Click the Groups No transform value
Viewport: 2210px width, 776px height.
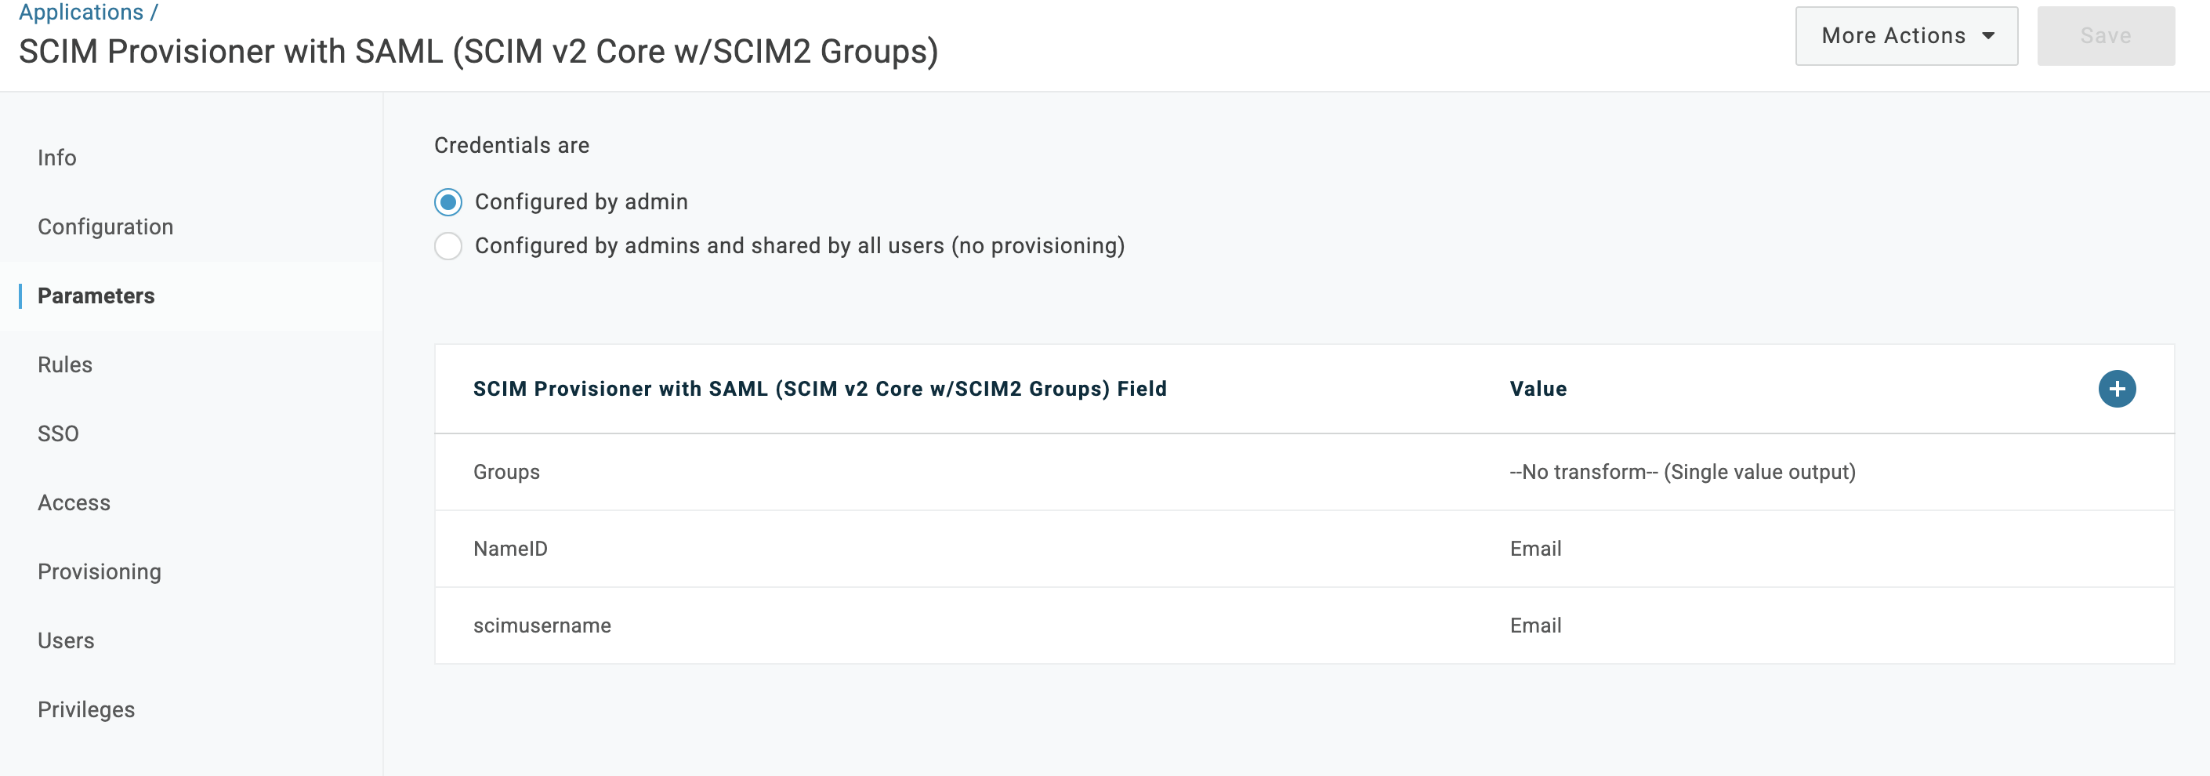pos(1682,472)
